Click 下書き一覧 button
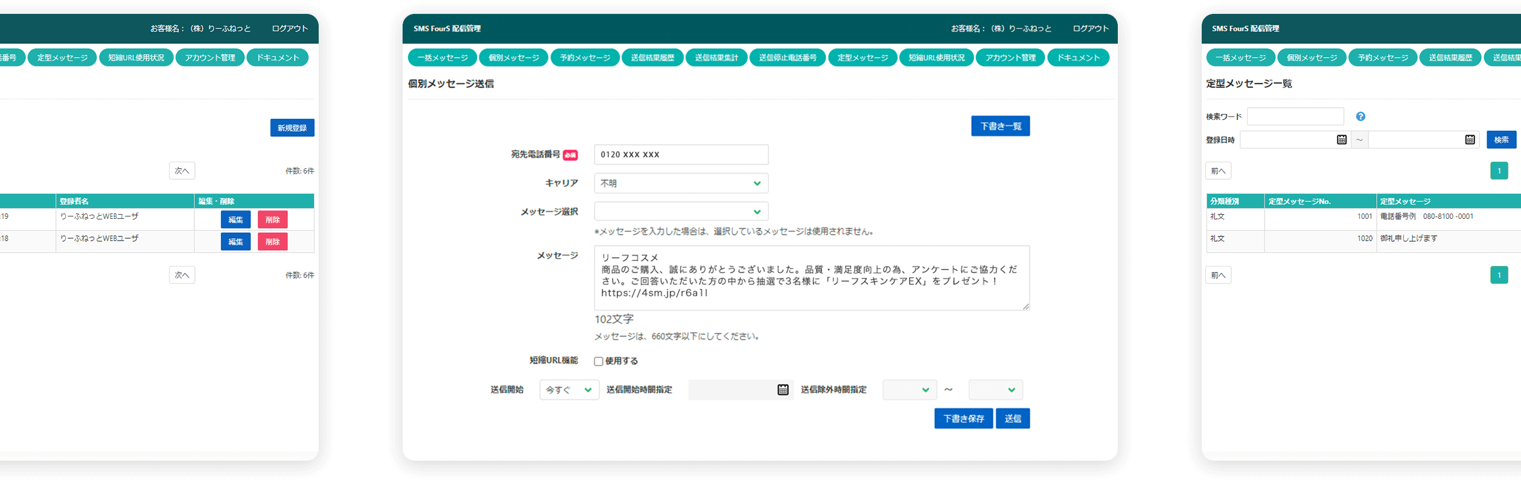 pos(1001,126)
